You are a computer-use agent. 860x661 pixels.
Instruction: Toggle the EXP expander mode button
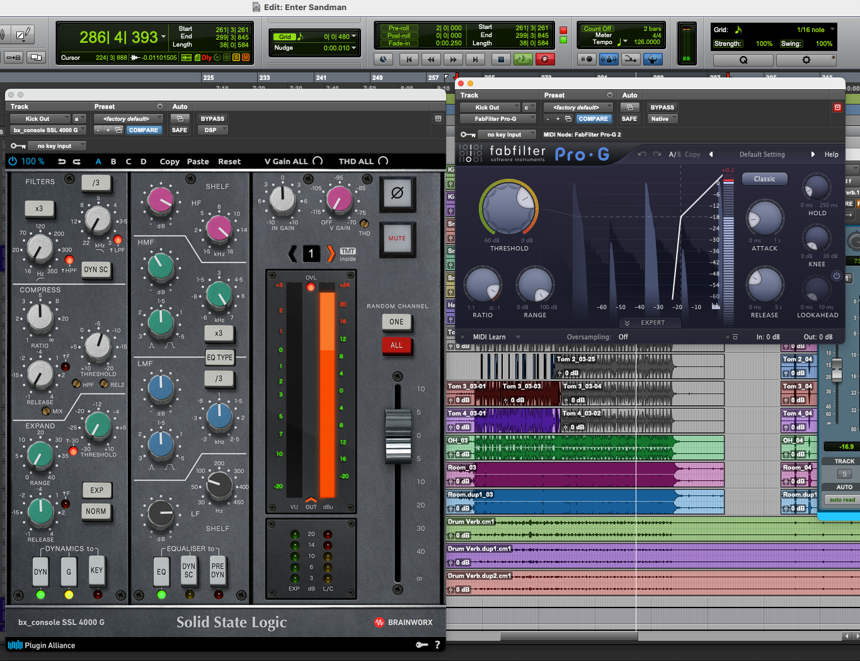(96, 490)
